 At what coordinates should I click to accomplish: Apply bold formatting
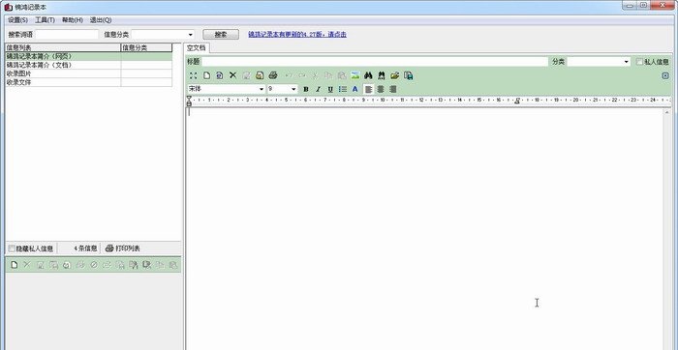tap(306, 89)
